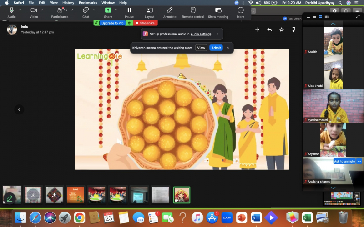Pin the message with the pin icon
The height and width of the screenshot is (227, 364).
tap(294, 30)
